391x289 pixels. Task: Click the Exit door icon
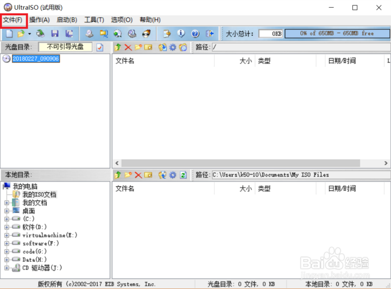pyautogui.click(x=210, y=34)
